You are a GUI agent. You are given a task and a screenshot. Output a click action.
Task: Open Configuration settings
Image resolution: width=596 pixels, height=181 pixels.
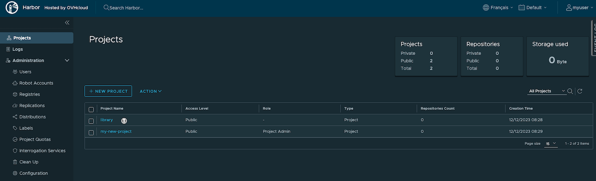(33, 173)
